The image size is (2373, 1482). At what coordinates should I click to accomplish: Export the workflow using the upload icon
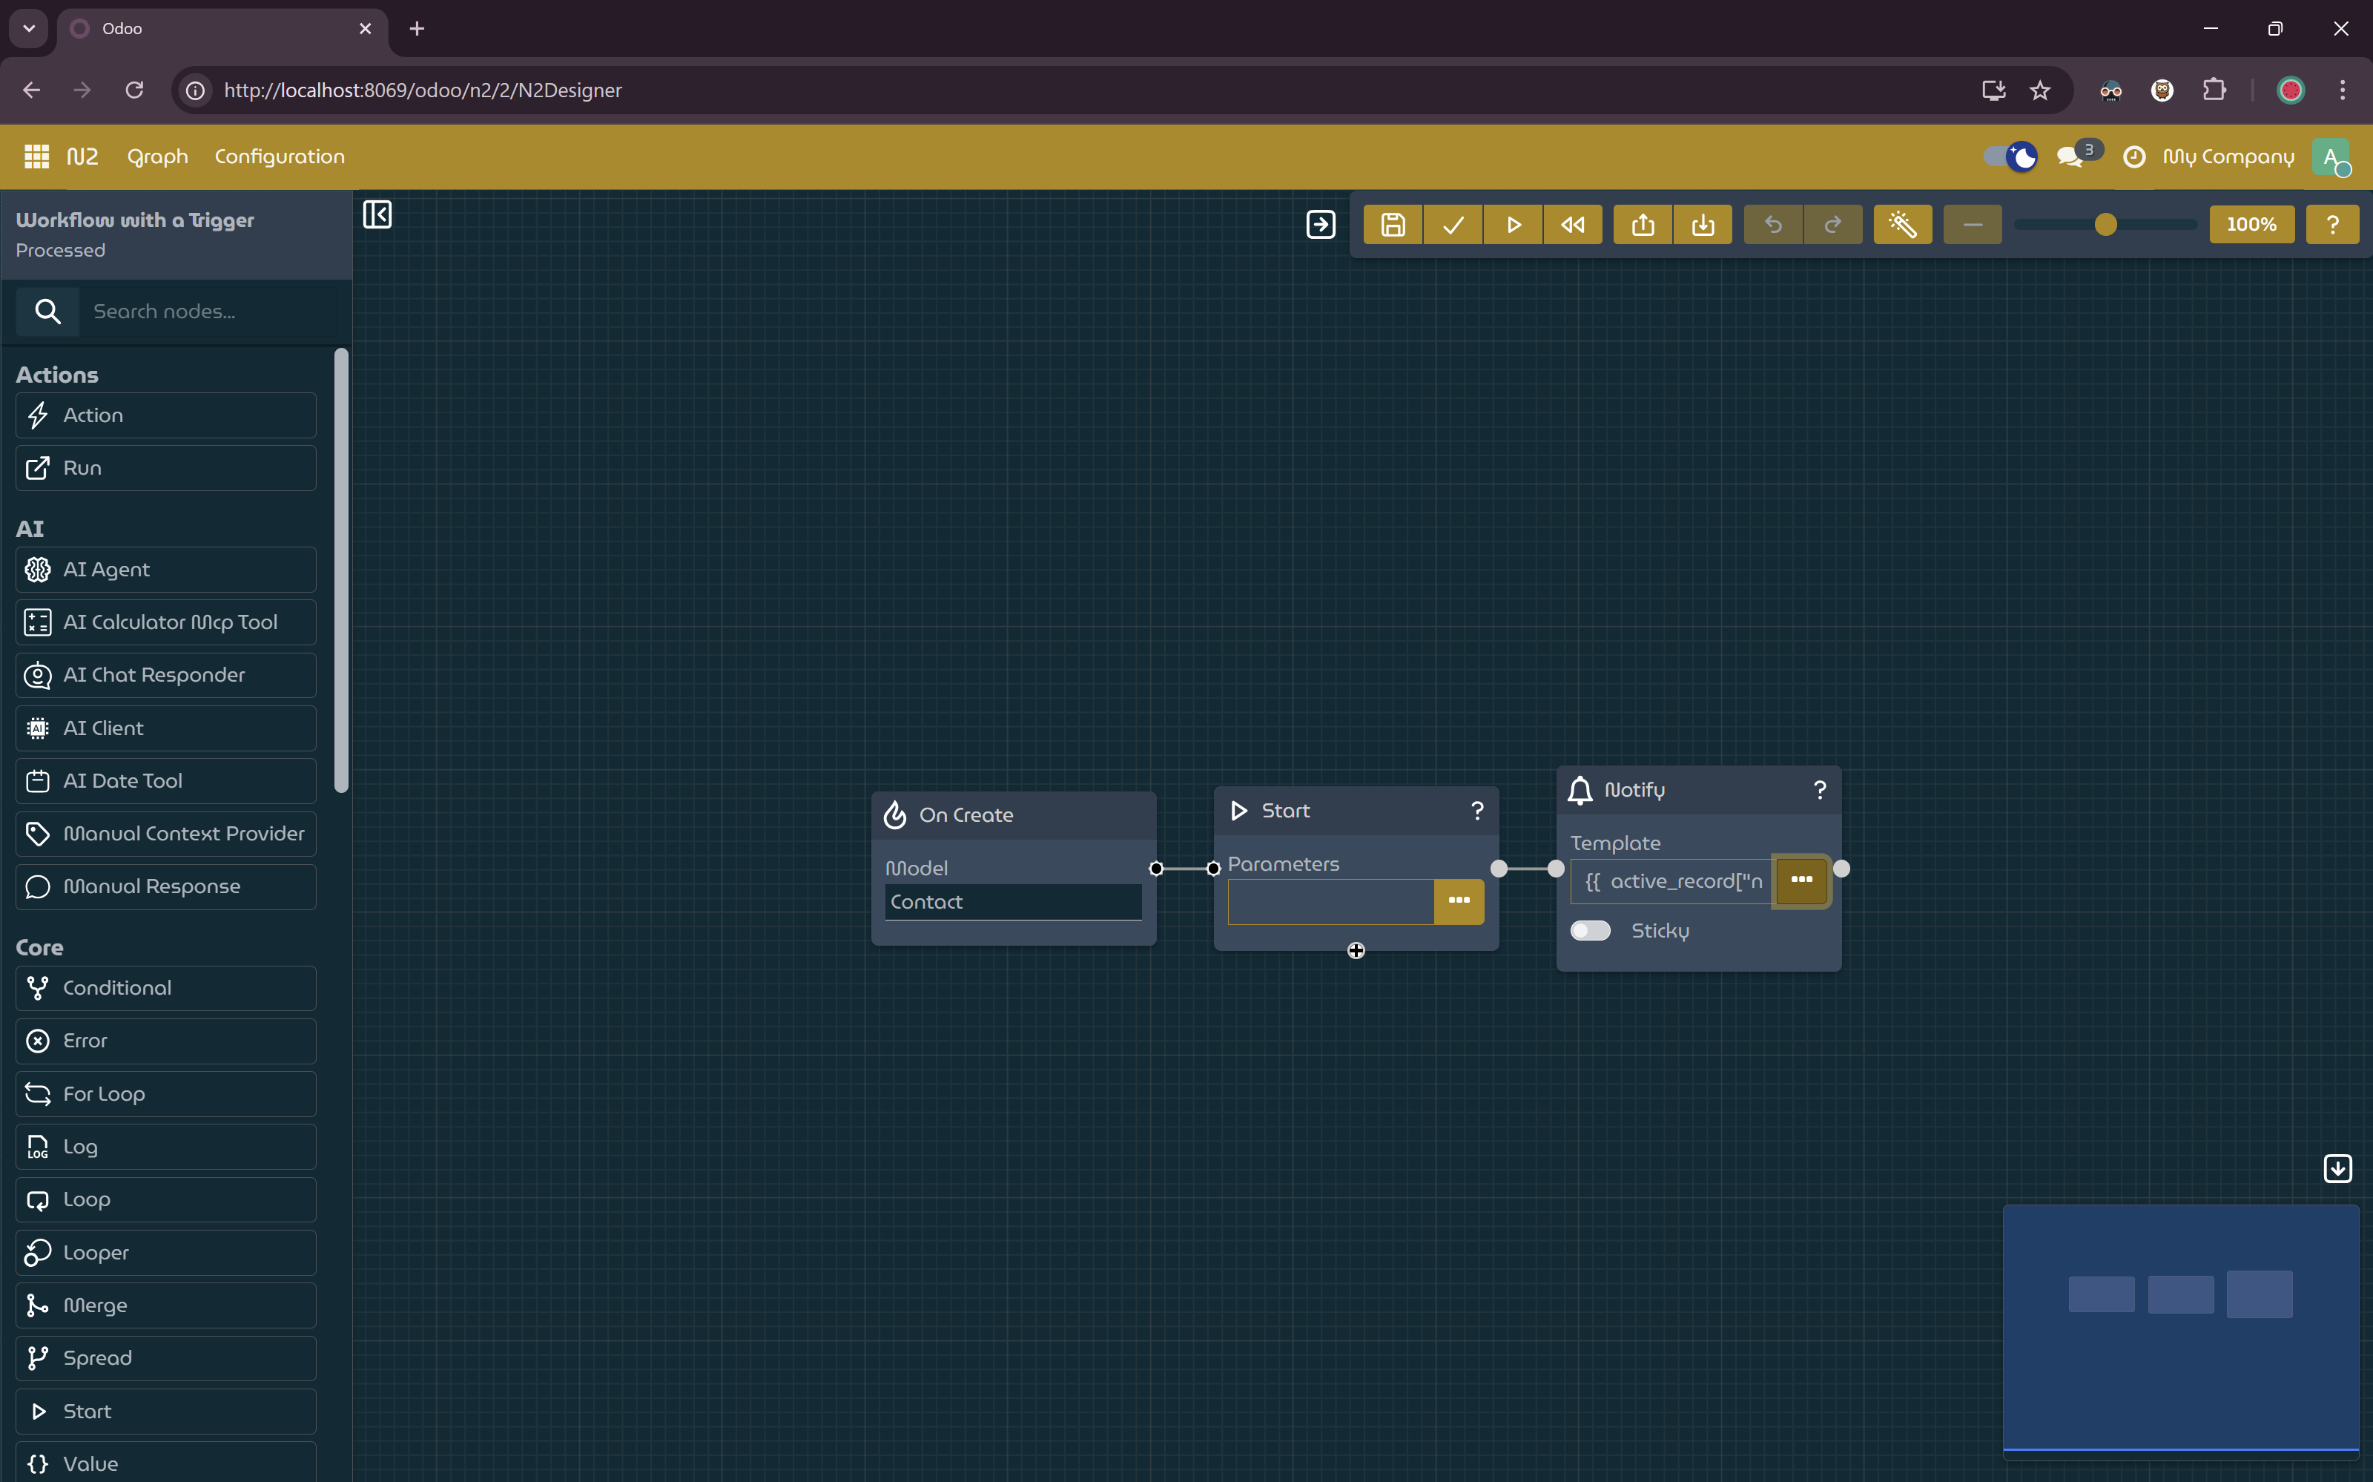(x=1642, y=225)
